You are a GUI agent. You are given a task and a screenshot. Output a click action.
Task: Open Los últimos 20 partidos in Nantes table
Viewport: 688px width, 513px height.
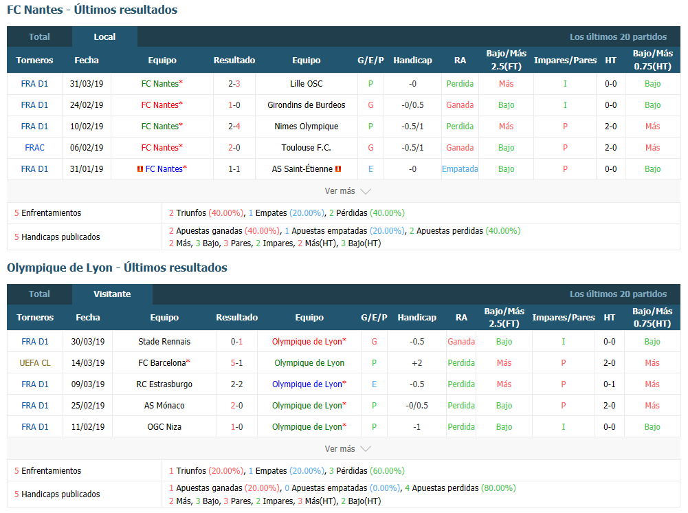click(x=618, y=37)
